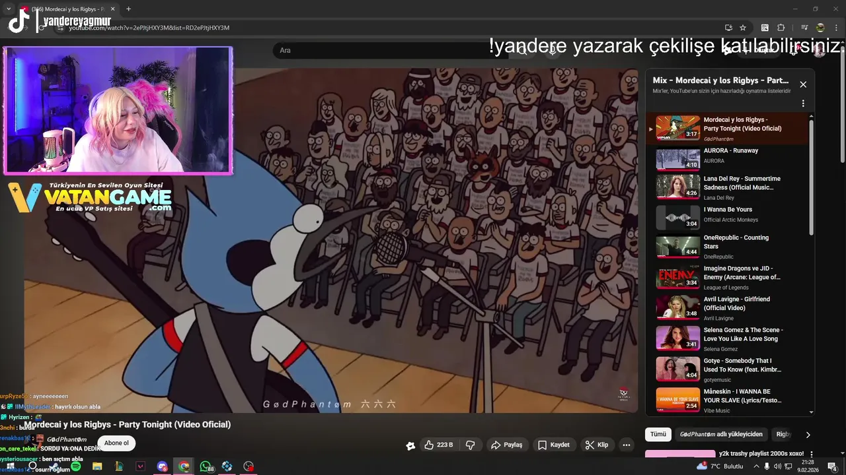This screenshot has width=846, height=475.
Task: Open Discord from the taskbar
Action: click(163, 466)
